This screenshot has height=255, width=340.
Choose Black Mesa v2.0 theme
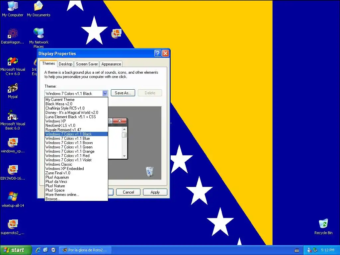click(x=76, y=104)
